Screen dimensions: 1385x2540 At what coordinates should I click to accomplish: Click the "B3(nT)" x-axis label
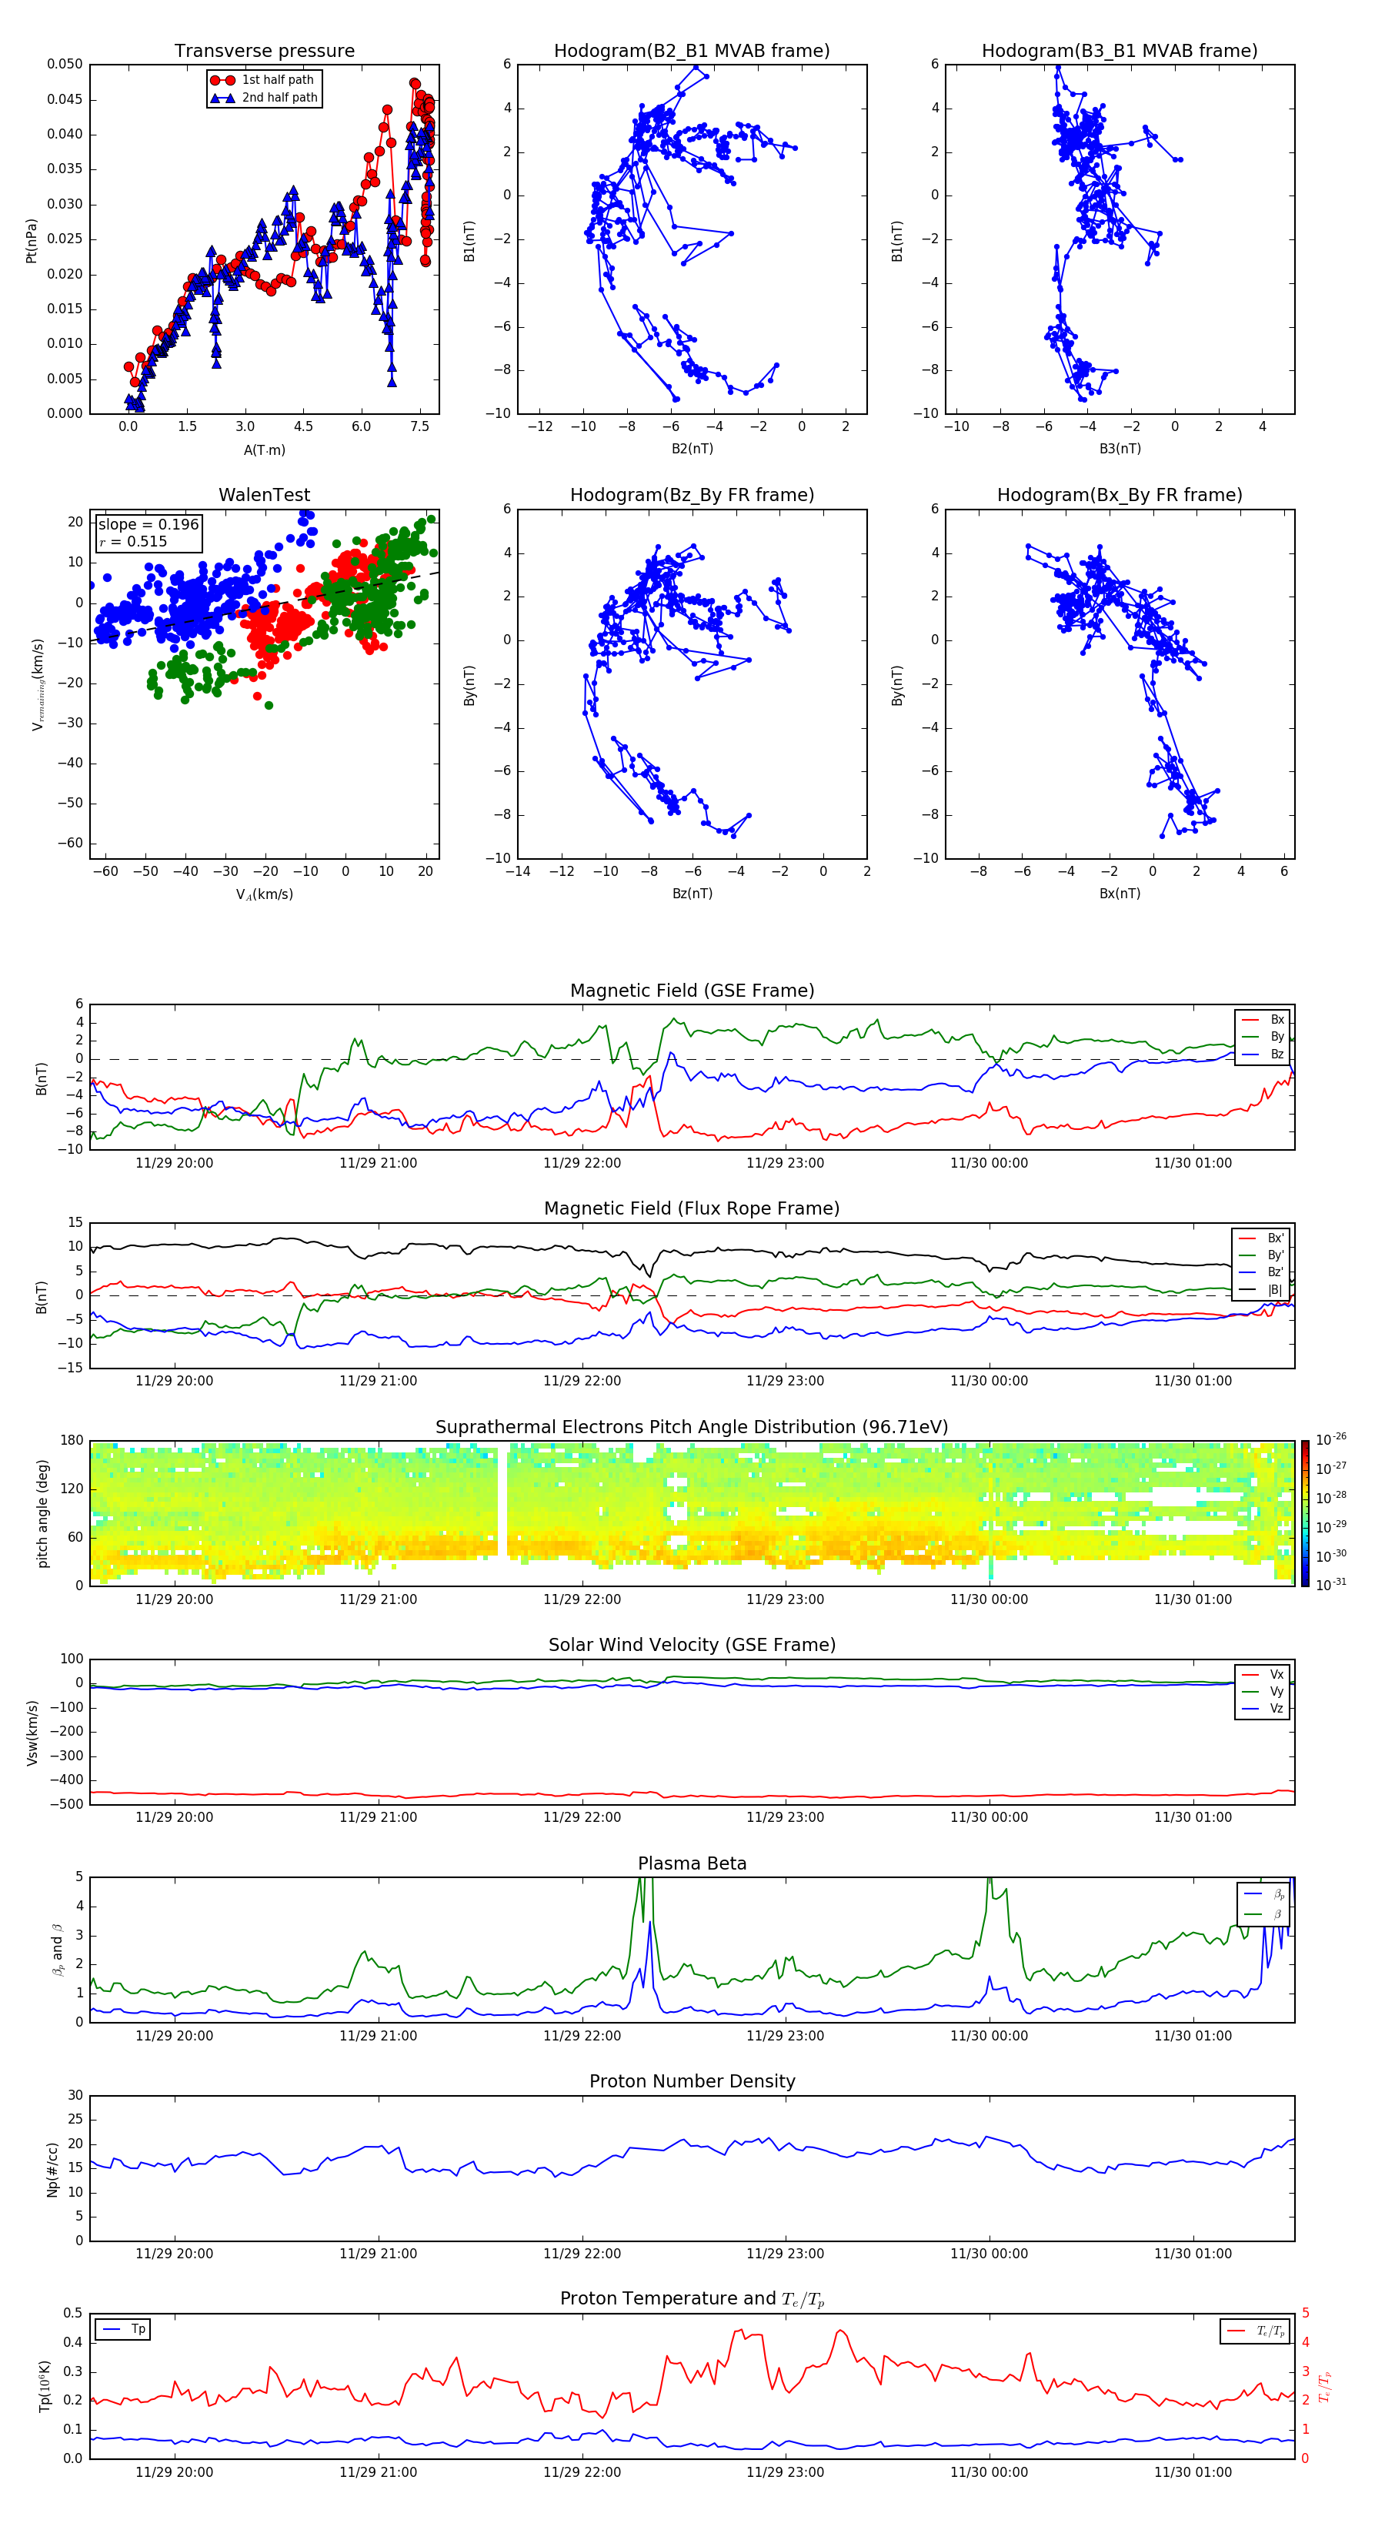1120,449
